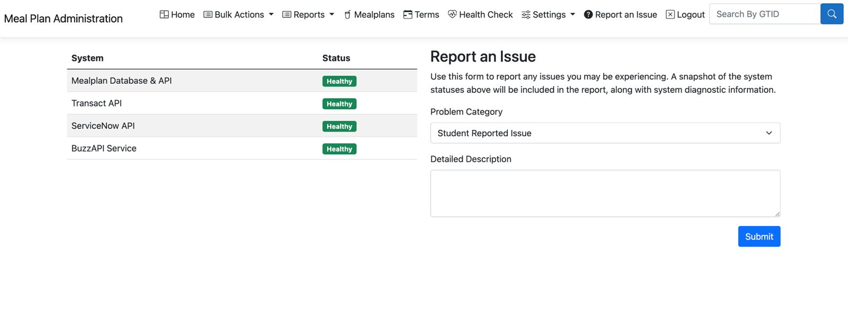Image resolution: width=848 pixels, height=334 pixels.
Task: Click the Problem Category label
Action: pyautogui.click(x=466, y=112)
